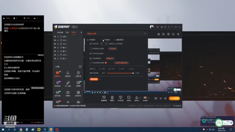Open the 视频连麦 tool
235x132 pixels.
57,84
